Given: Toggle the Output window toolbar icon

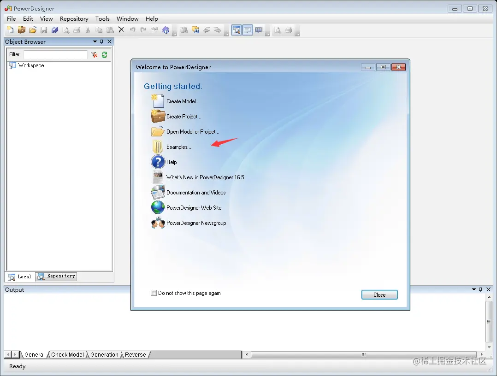Looking at the screenshot, I should point(248,30).
